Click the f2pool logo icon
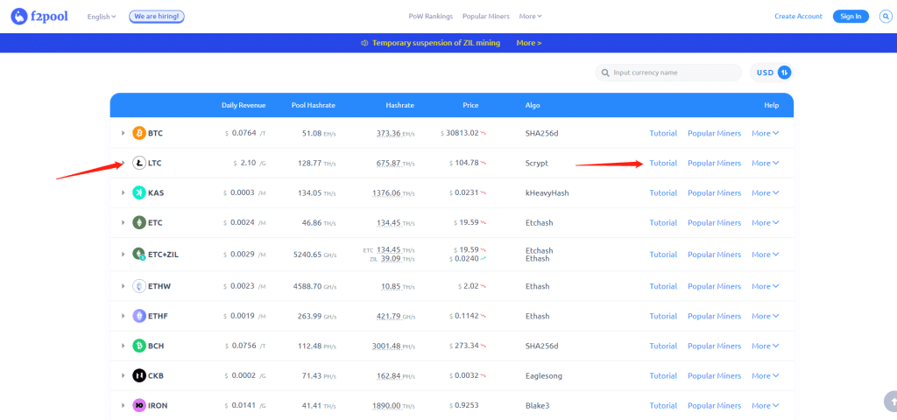This screenshot has height=420, width=897. coord(19,16)
